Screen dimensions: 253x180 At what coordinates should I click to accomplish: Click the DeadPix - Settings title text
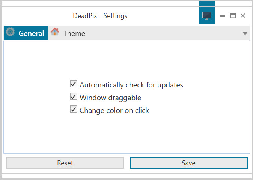point(100,16)
